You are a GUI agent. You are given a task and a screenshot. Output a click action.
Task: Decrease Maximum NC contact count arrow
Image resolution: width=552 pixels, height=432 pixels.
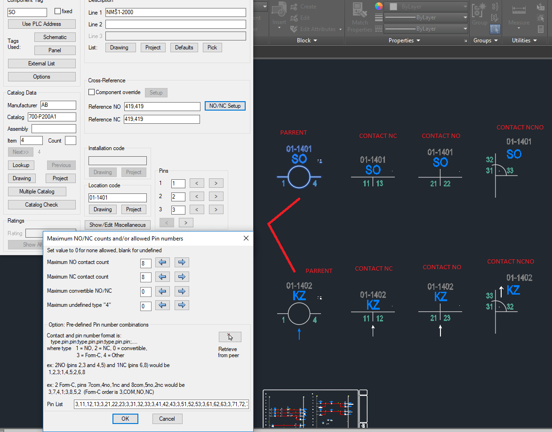(162, 277)
